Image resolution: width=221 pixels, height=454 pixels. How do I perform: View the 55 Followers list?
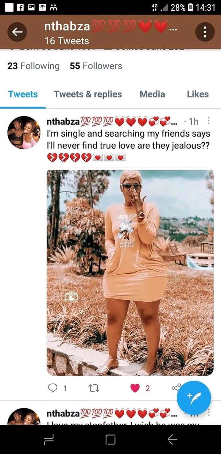pyautogui.click(x=96, y=66)
